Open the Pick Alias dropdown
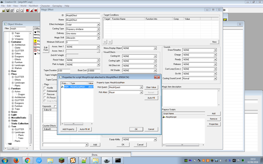Screen dimensions: 263x164 pyautogui.click(x=141, y=93)
